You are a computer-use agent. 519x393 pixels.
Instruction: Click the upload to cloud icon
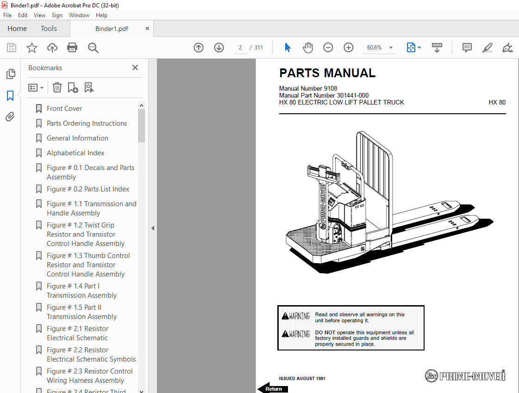tap(52, 48)
